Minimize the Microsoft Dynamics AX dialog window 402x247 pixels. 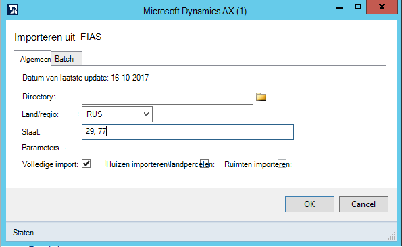pos(339,7)
